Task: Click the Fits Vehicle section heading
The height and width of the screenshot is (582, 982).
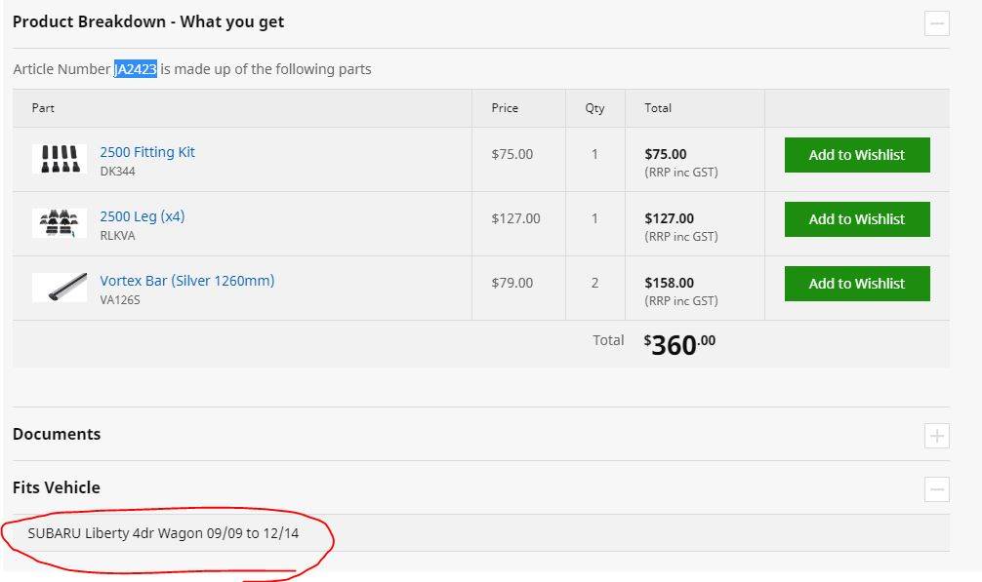Action: (x=57, y=487)
